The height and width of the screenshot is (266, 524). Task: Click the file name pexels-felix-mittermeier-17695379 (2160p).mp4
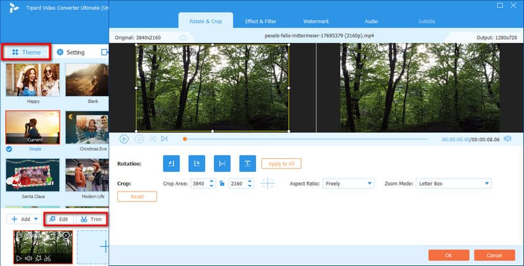[x=319, y=36]
